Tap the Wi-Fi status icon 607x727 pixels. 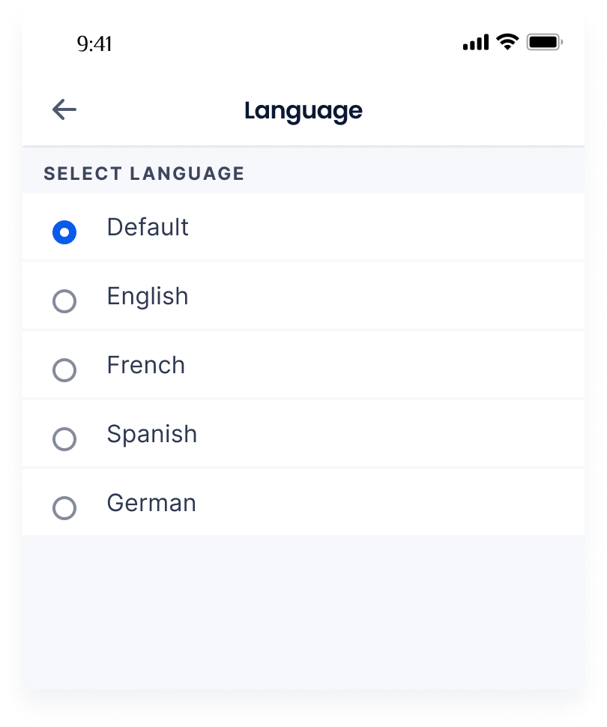[x=509, y=43]
